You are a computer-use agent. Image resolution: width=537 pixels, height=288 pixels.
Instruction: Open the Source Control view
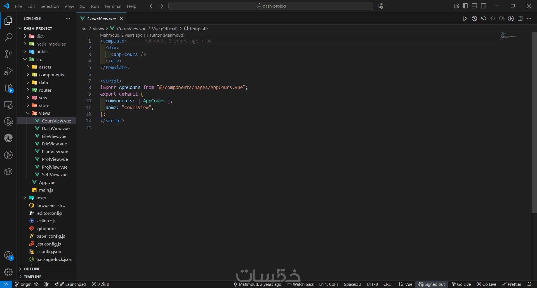coord(8,54)
